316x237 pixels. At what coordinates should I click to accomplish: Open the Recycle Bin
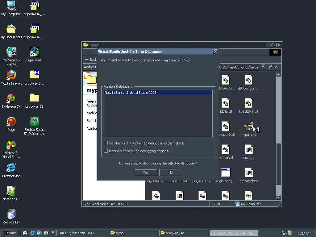click(11, 217)
